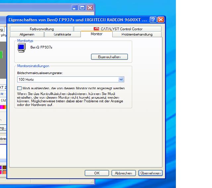Click the help question mark button in title bar
Image resolution: width=212 pixels, height=188 pixels.
[153, 20]
